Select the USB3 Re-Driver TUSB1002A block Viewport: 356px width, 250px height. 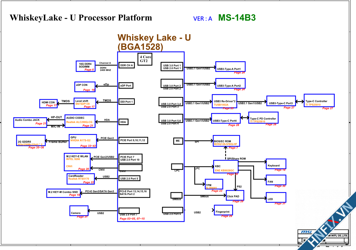[x=224, y=101]
